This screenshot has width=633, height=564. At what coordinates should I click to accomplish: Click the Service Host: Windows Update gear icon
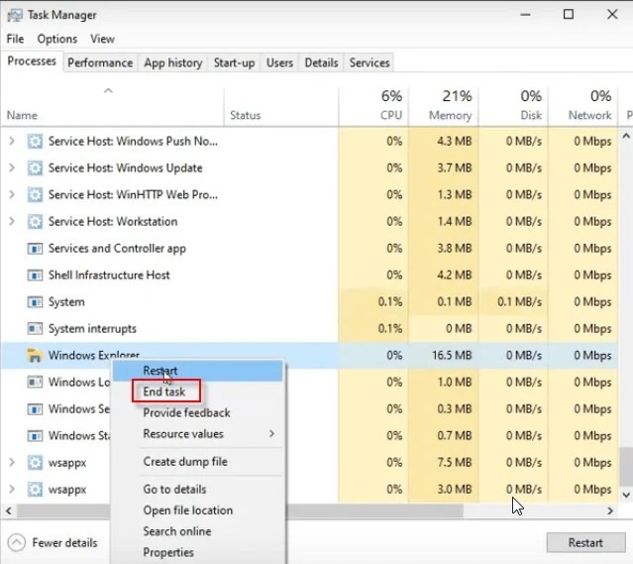[35, 168]
